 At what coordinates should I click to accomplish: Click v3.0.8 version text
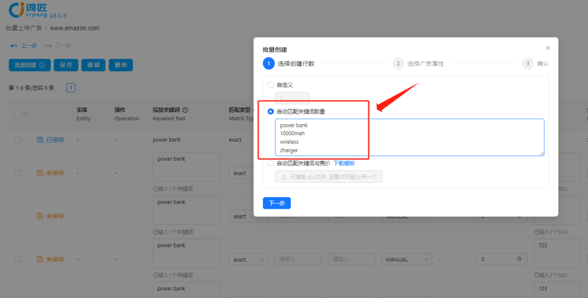pyautogui.click(x=58, y=16)
